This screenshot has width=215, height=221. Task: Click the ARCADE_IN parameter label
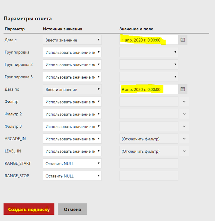click(x=15, y=139)
